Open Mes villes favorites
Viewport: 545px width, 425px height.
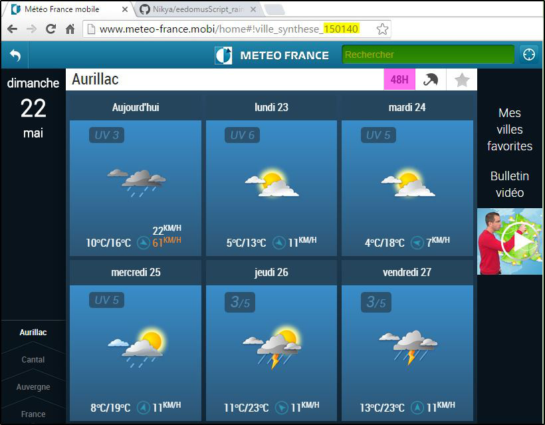pos(510,130)
